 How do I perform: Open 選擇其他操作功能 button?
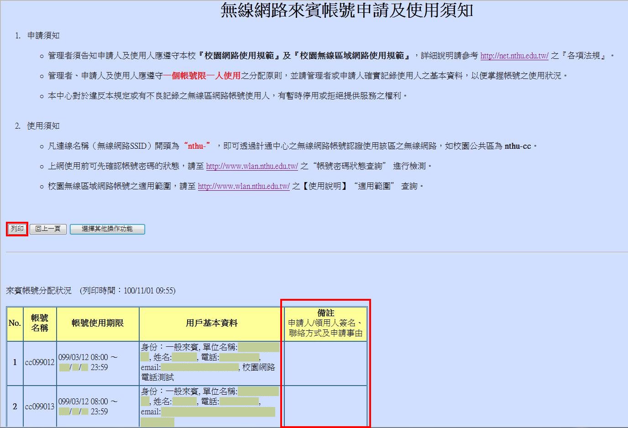[107, 229]
